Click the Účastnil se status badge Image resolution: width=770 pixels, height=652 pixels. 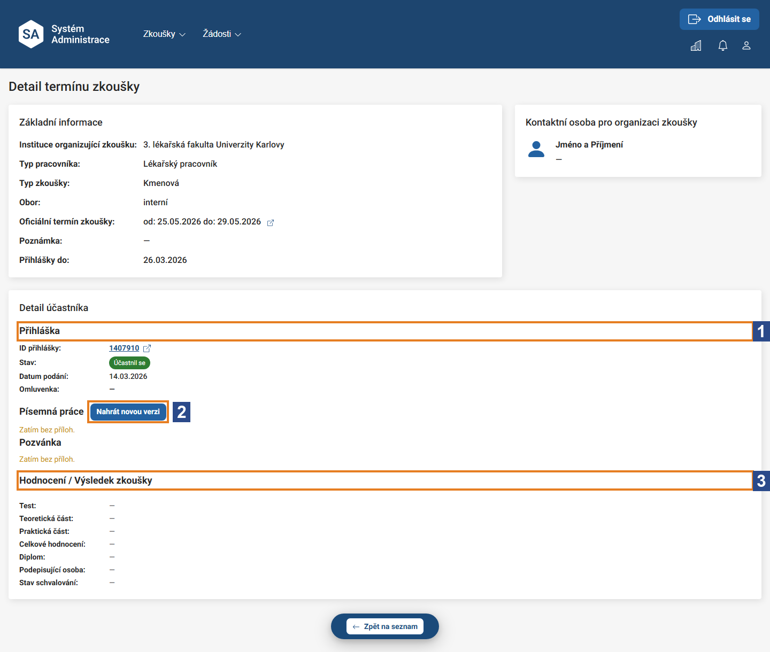[x=129, y=363]
